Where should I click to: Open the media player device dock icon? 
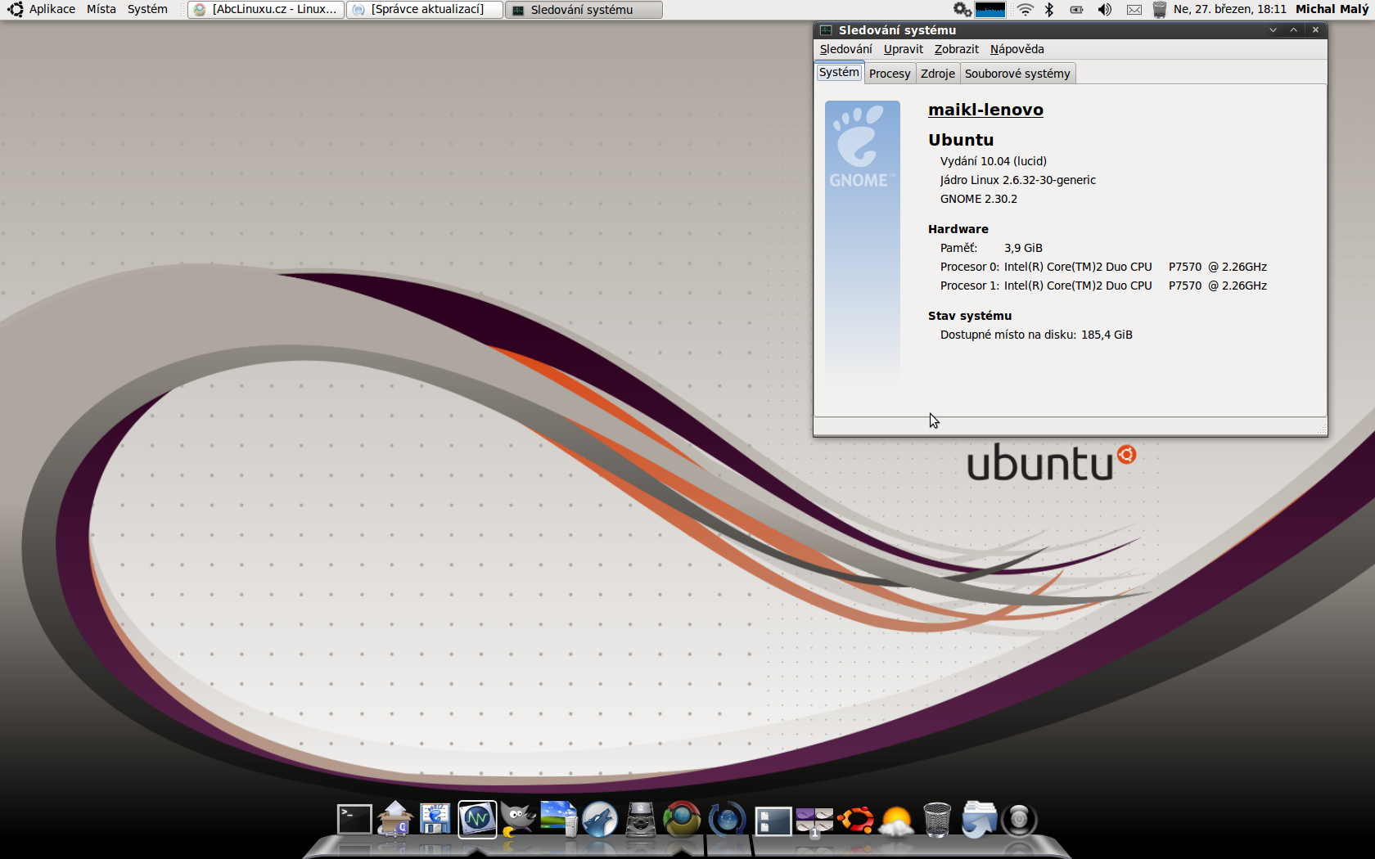coord(641,819)
